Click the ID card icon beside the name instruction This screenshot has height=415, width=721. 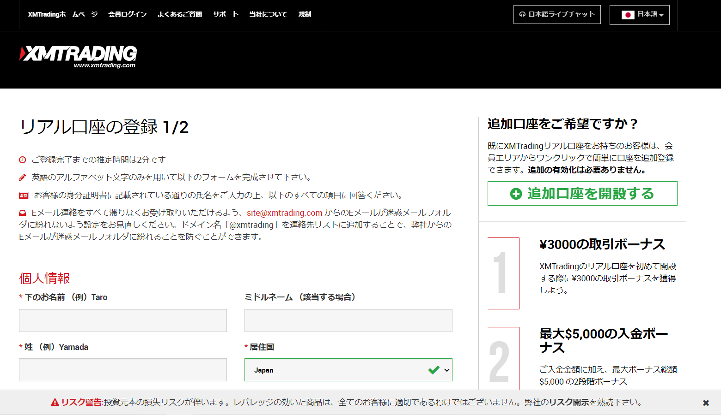23,195
